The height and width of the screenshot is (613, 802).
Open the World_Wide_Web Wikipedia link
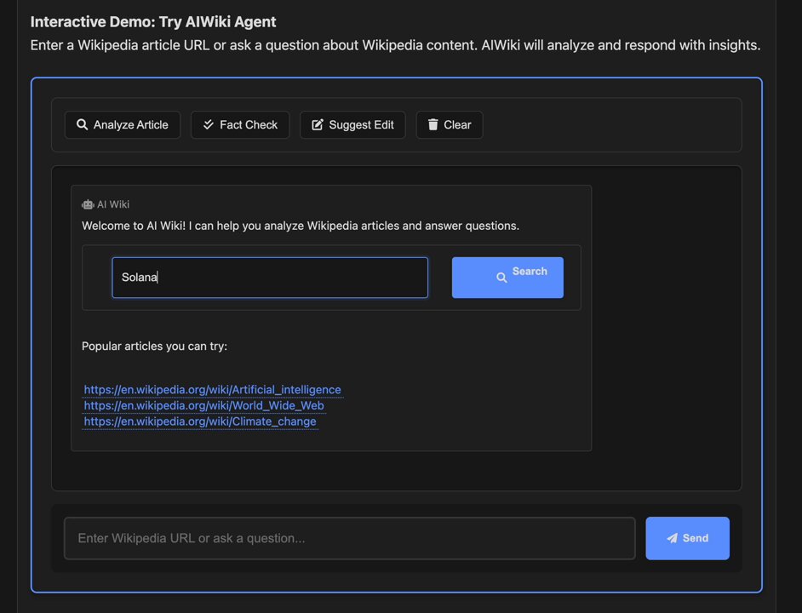coord(203,406)
